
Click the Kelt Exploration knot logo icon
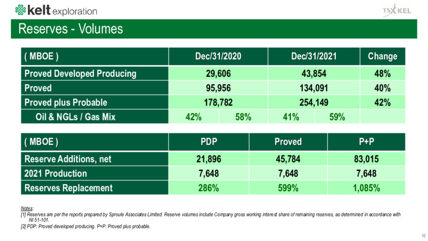coord(20,10)
